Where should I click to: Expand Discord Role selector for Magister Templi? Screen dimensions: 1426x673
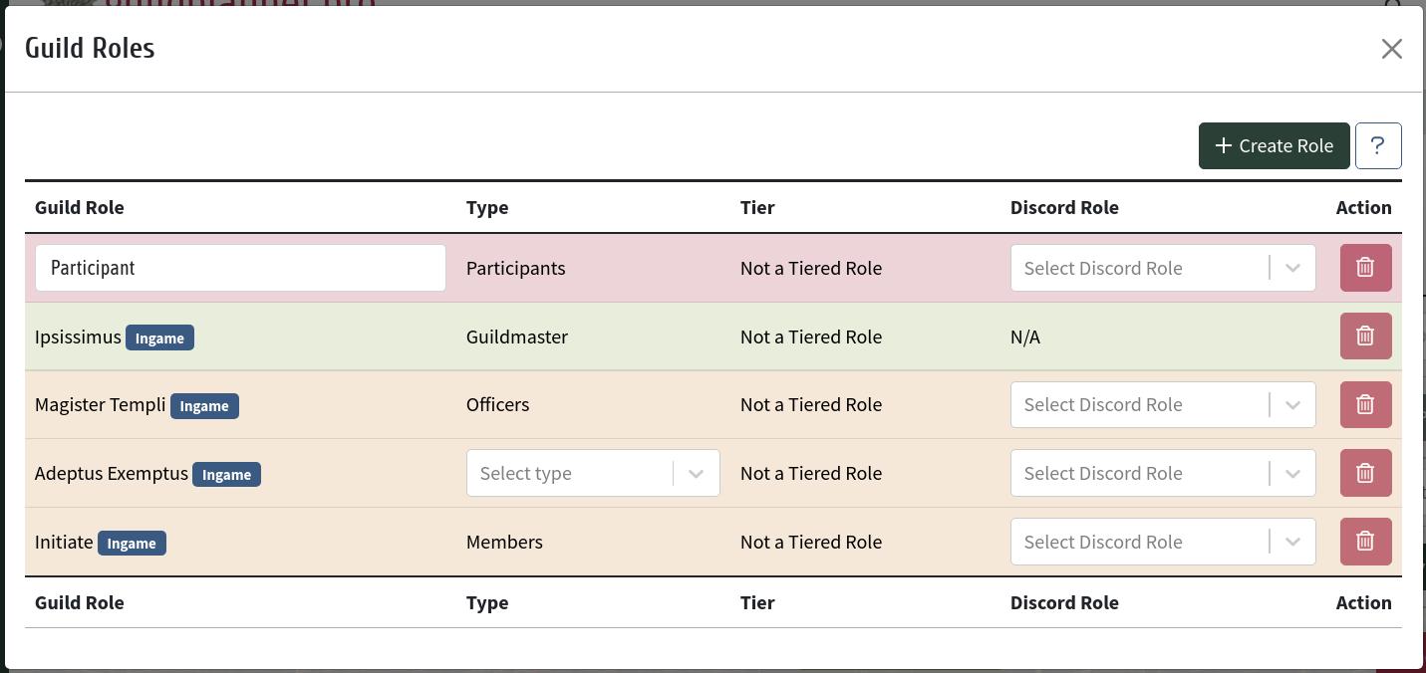tap(1163, 404)
